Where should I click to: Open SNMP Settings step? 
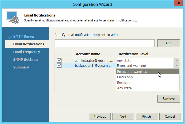click(26, 59)
